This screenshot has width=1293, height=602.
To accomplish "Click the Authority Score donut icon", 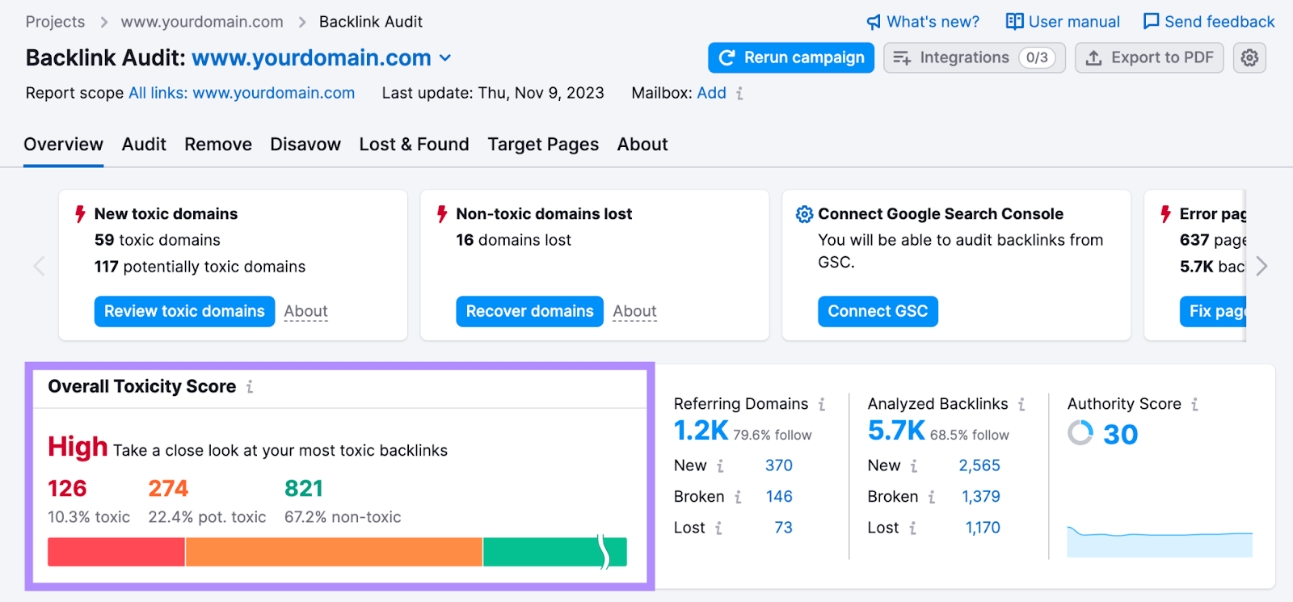I will pyautogui.click(x=1080, y=433).
